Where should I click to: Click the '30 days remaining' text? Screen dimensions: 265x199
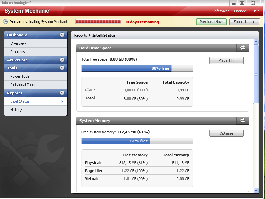[x=141, y=22]
